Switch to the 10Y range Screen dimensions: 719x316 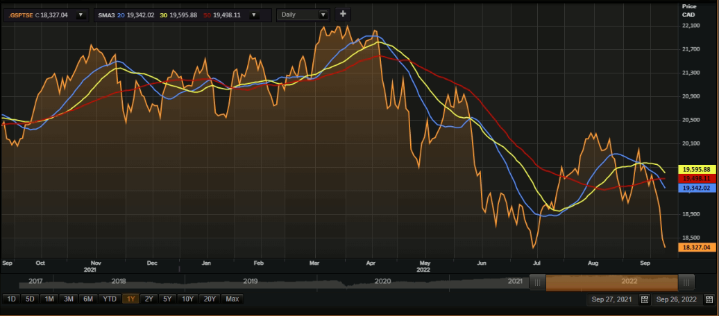[187, 299]
